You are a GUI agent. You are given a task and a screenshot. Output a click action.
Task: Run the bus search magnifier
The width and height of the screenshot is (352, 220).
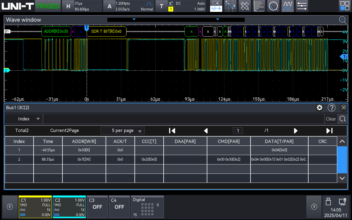click(x=343, y=119)
